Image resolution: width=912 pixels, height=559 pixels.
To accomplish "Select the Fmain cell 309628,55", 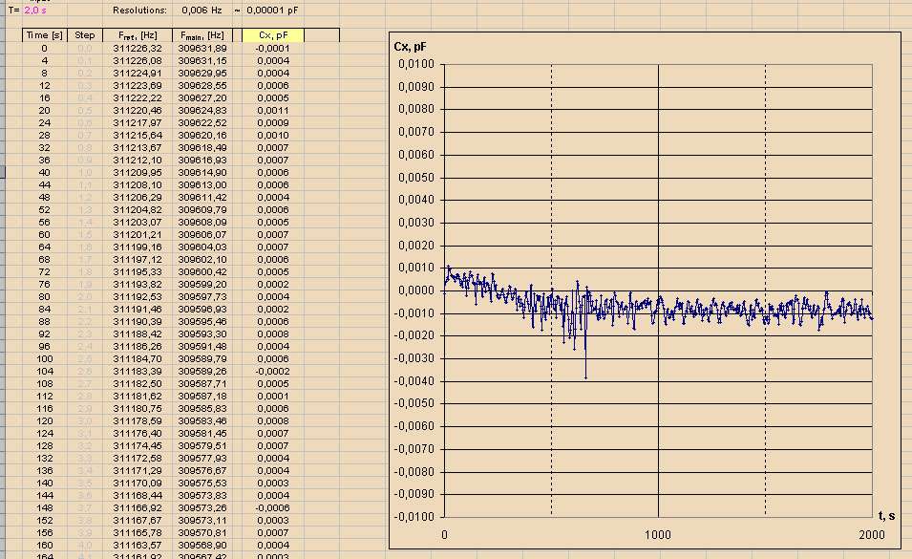I will [201, 85].
